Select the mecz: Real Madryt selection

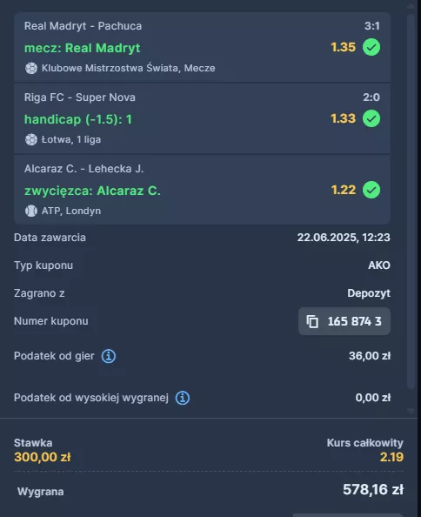coord(83,48)
